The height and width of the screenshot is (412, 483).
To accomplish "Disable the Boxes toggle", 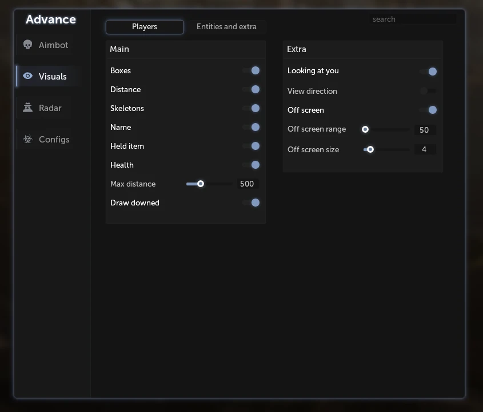I will tap(251, 70).
